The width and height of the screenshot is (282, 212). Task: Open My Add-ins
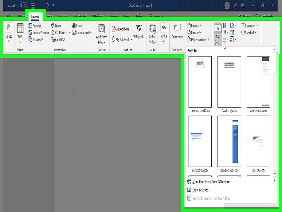point(120,39)
